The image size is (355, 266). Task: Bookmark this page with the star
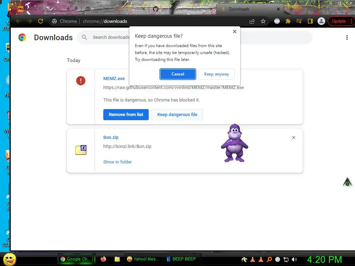pos(263,21)
